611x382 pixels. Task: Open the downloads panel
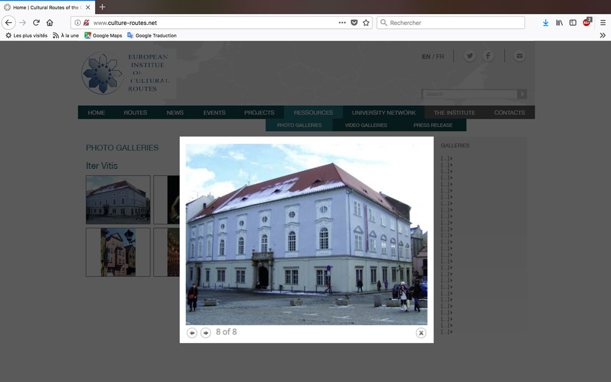(545, 23)
